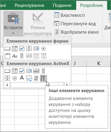
Task: Insert form control Option Button
Action: [43, 49]
